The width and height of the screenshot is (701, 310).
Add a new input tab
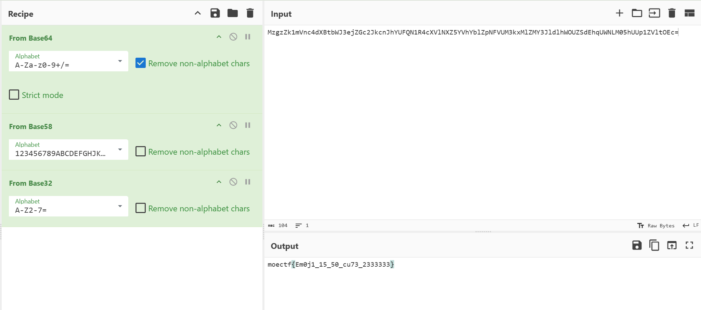pyautogui.click(x=619, y=13)
